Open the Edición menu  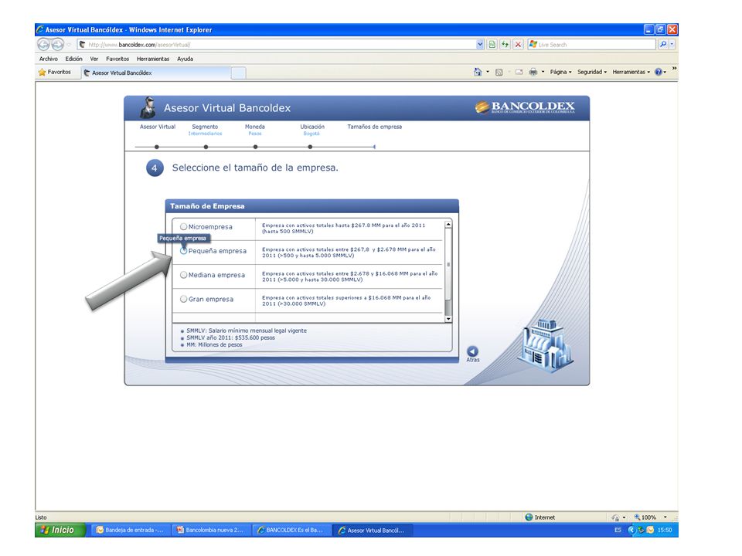click(74, 59)
